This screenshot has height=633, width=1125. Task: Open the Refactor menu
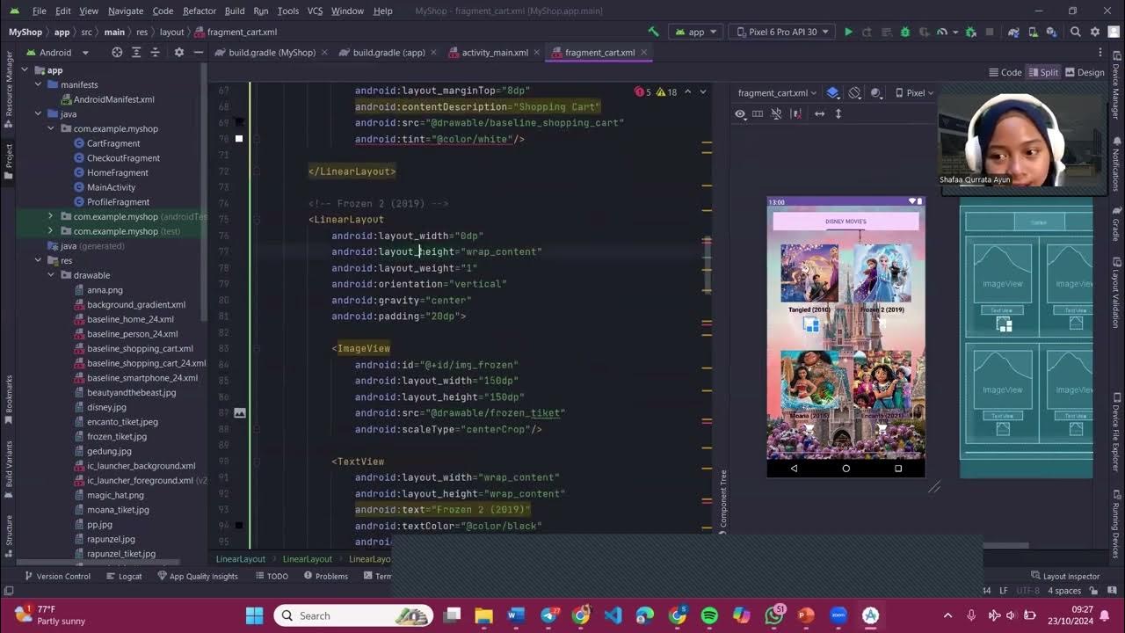point(199,11)
